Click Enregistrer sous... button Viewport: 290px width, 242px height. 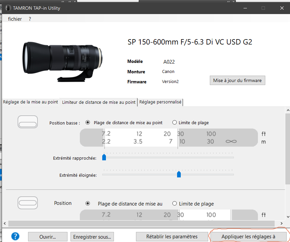tap(92, 237)
